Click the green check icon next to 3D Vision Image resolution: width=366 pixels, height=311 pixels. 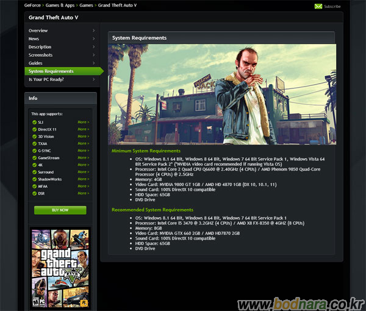(x=34, y=137)
